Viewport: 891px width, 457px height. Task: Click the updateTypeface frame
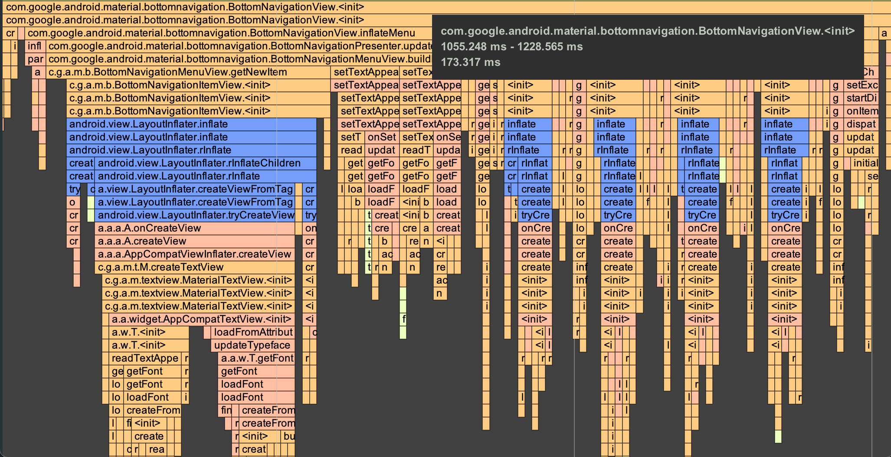click(252, 345)
